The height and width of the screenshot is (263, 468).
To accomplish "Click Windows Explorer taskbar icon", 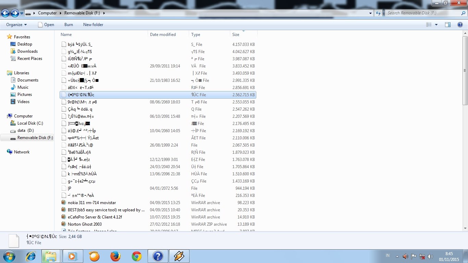I will [51, 256].
